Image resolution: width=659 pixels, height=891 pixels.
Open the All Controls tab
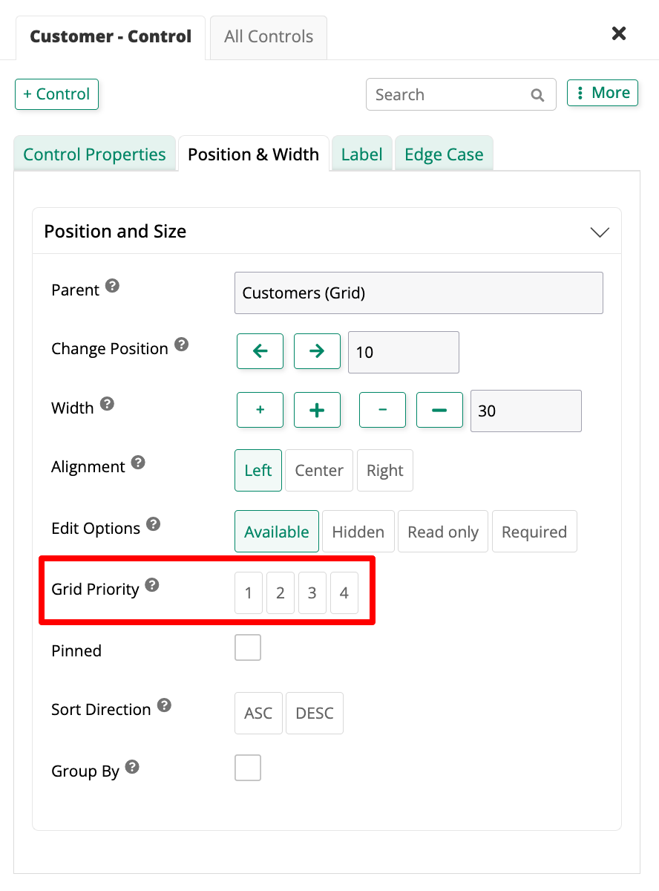point(268,36)
